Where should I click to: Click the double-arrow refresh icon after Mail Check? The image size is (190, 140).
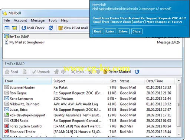[x=51, y=28]
